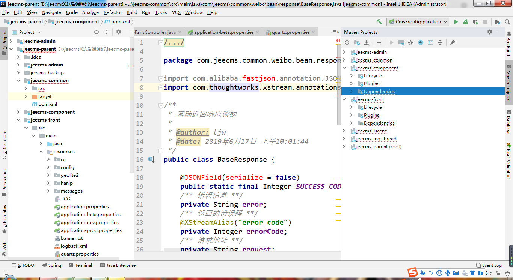Click the Build Project hammer icon

pos(379,22)
